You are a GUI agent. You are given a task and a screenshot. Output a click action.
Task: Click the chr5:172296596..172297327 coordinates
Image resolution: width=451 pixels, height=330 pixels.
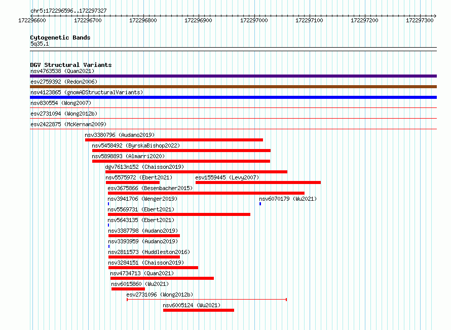(x=68, y=11)
